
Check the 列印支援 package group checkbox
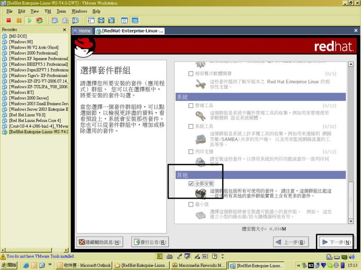click(x=190, y=152)
